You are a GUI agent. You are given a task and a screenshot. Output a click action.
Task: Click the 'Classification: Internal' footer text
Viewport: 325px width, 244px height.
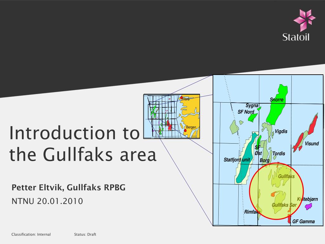31,234
